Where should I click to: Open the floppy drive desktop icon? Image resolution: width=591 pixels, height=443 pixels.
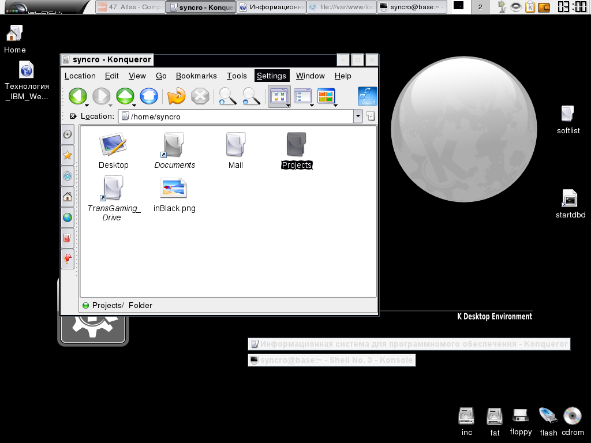[521, 422]
